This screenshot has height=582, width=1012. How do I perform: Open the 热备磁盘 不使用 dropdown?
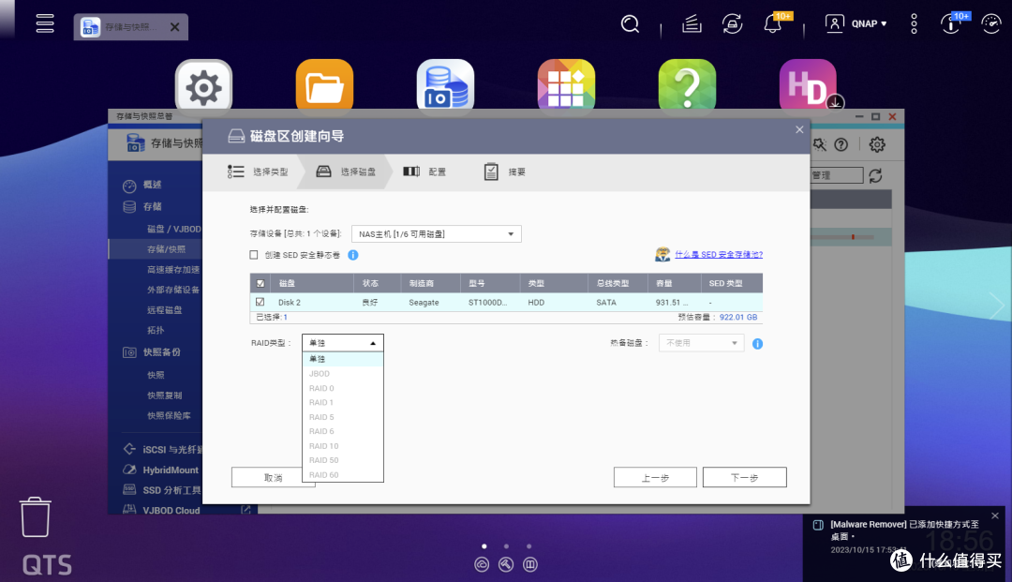tap(702, 343)
